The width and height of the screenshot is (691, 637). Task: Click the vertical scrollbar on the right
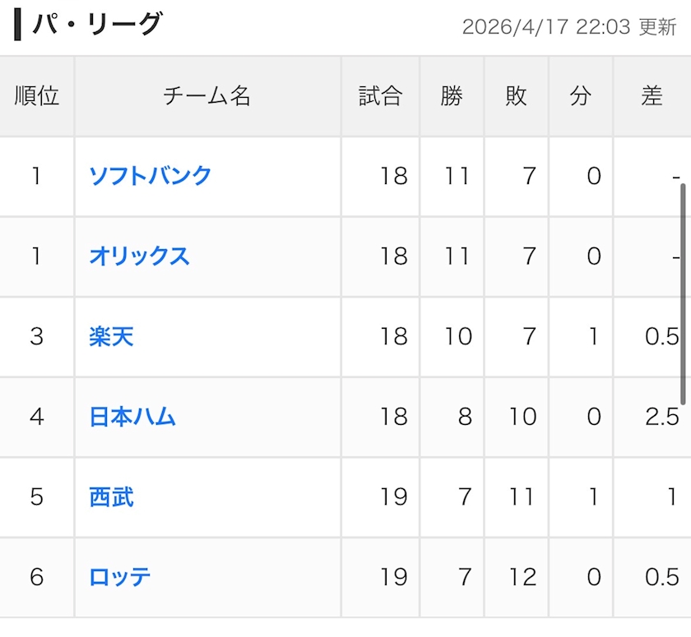click(683, 293)
